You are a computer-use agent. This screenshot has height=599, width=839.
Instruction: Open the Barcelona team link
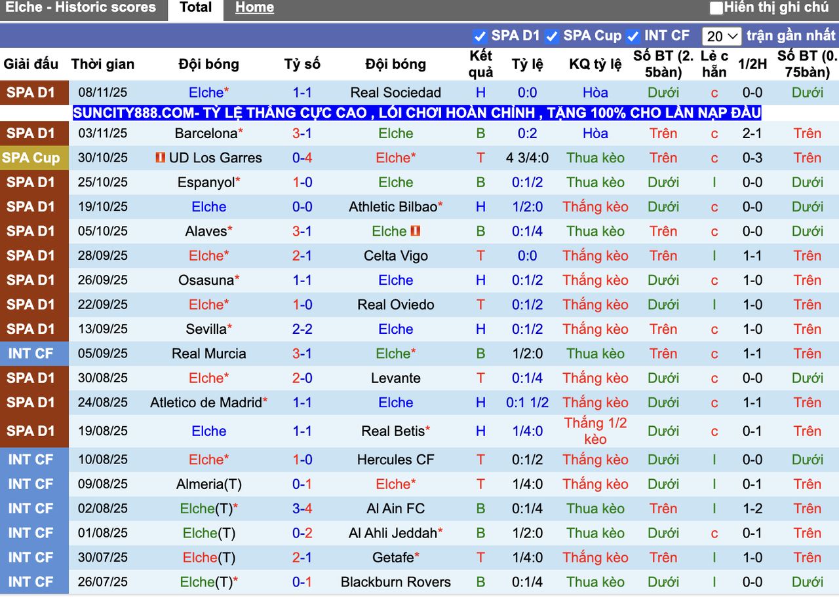pos(206,134)
